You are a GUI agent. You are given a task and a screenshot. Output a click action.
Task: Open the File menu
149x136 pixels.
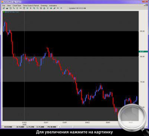pos(3,6)
